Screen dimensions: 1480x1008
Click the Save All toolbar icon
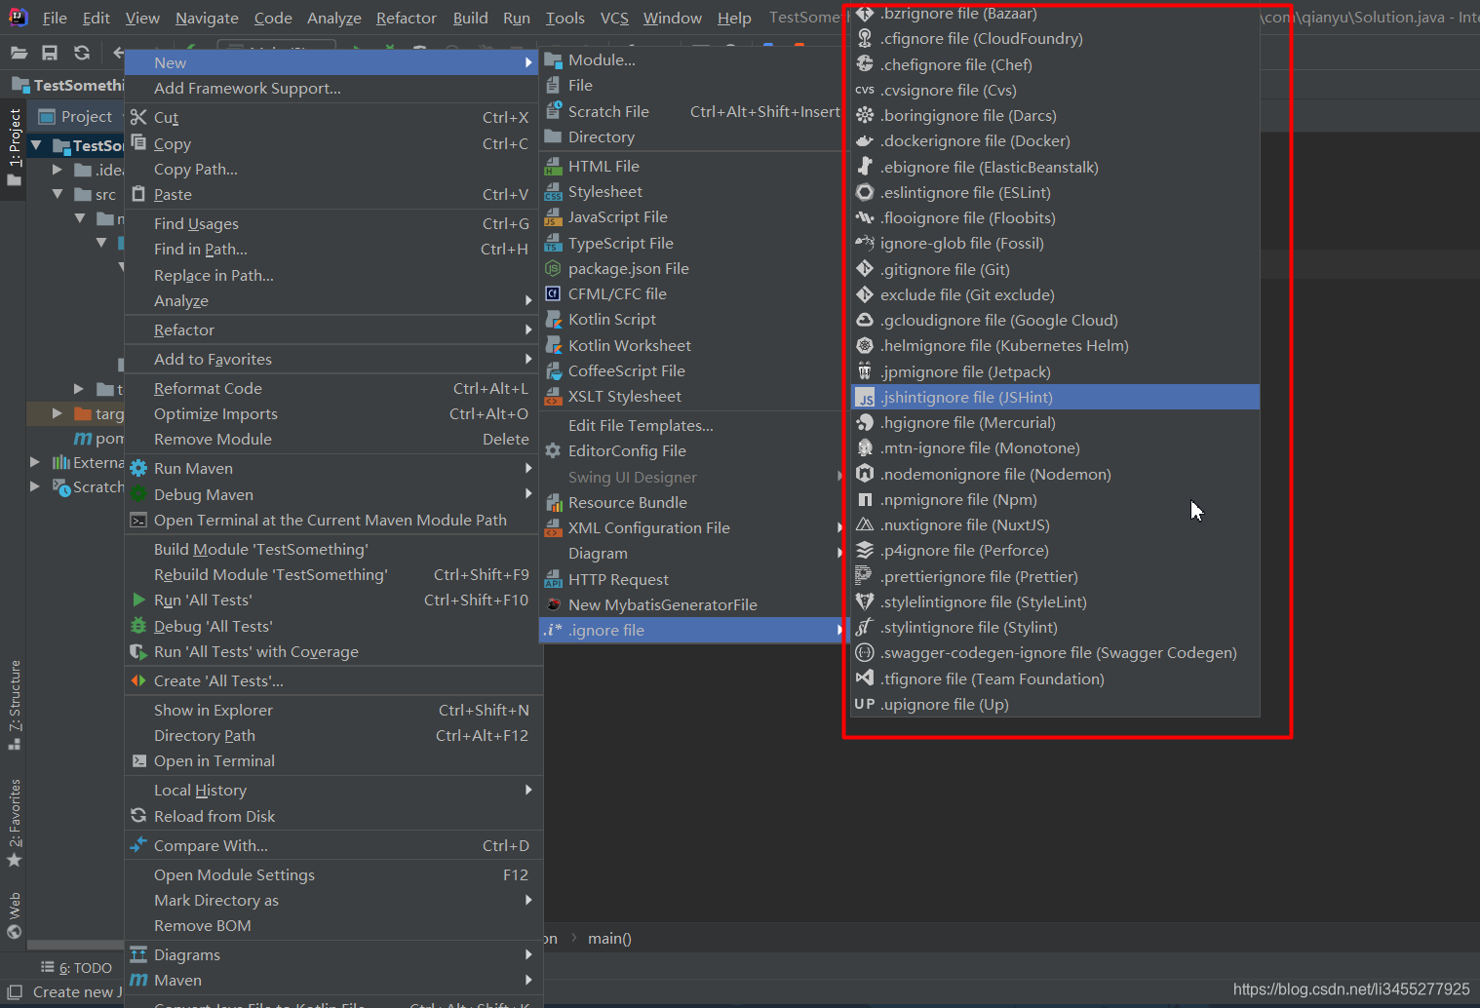tap(50, 53)
